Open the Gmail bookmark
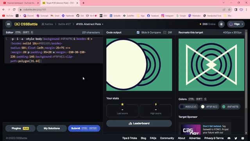Image resolution: width=250 pixels, height=141 pixels. 55,16
